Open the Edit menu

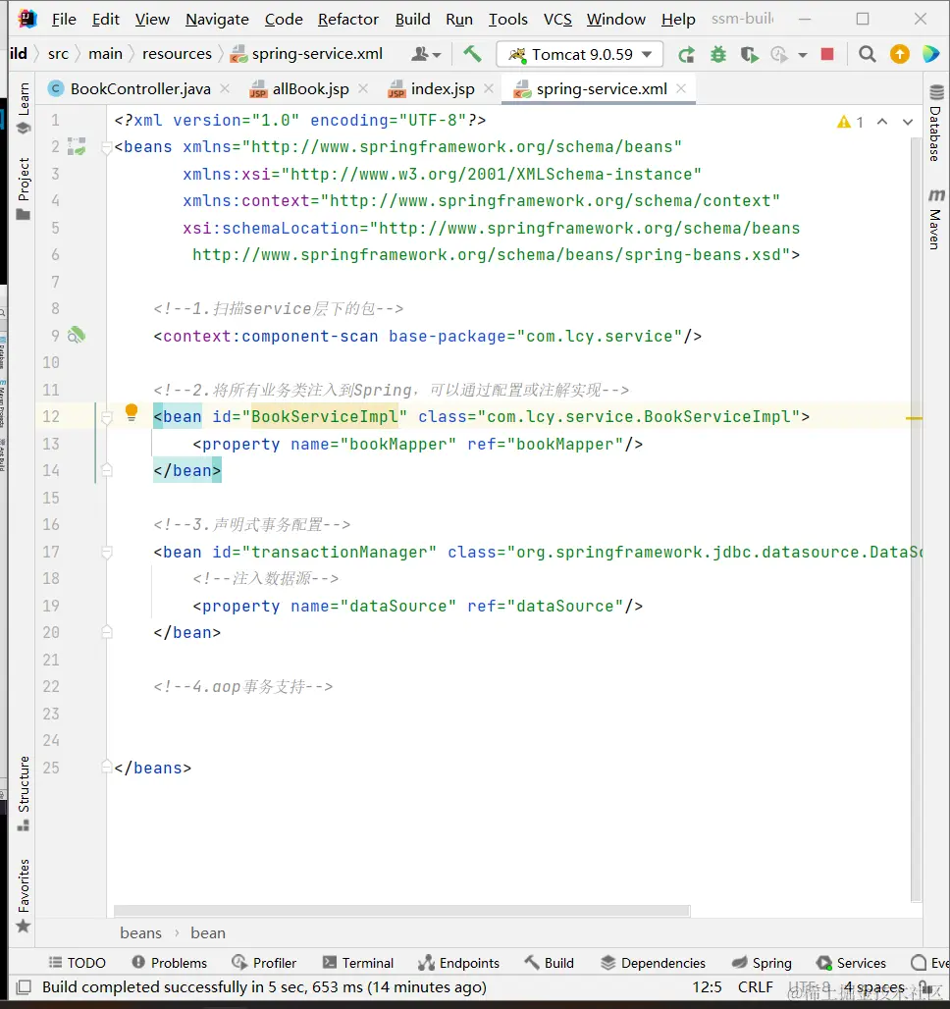click(106, 20)
